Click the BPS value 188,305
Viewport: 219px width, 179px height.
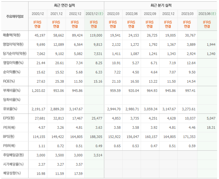96,137
